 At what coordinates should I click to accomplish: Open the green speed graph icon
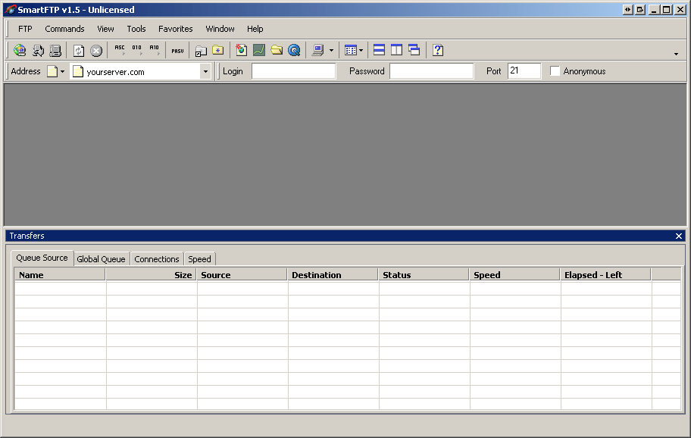tap(259, 50)
